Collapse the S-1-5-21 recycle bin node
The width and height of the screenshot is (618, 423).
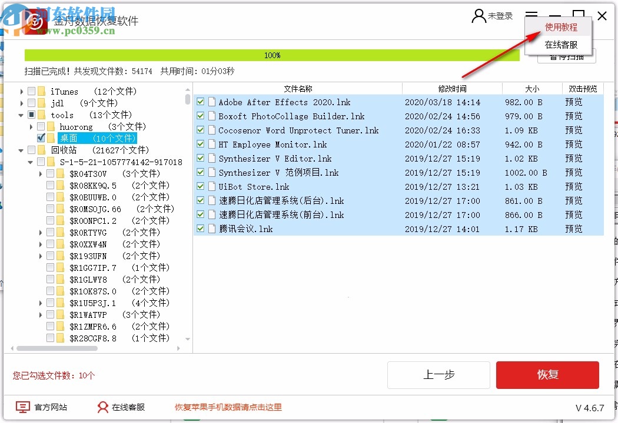pos(30,162)
